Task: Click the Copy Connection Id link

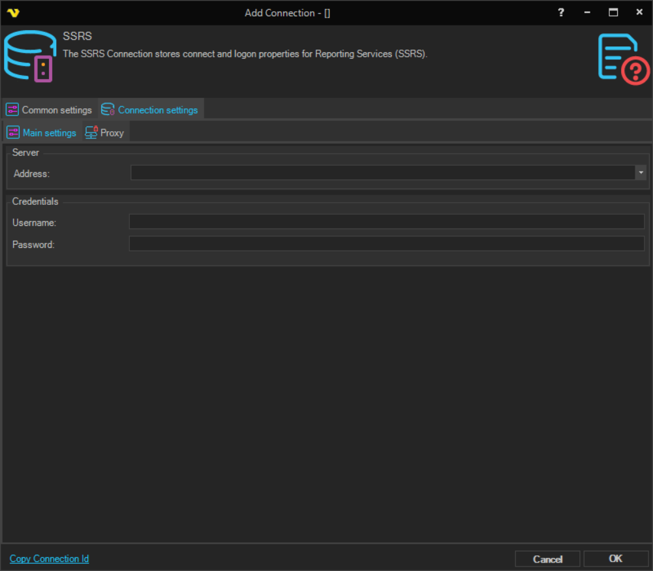Action: coord(50,559)
